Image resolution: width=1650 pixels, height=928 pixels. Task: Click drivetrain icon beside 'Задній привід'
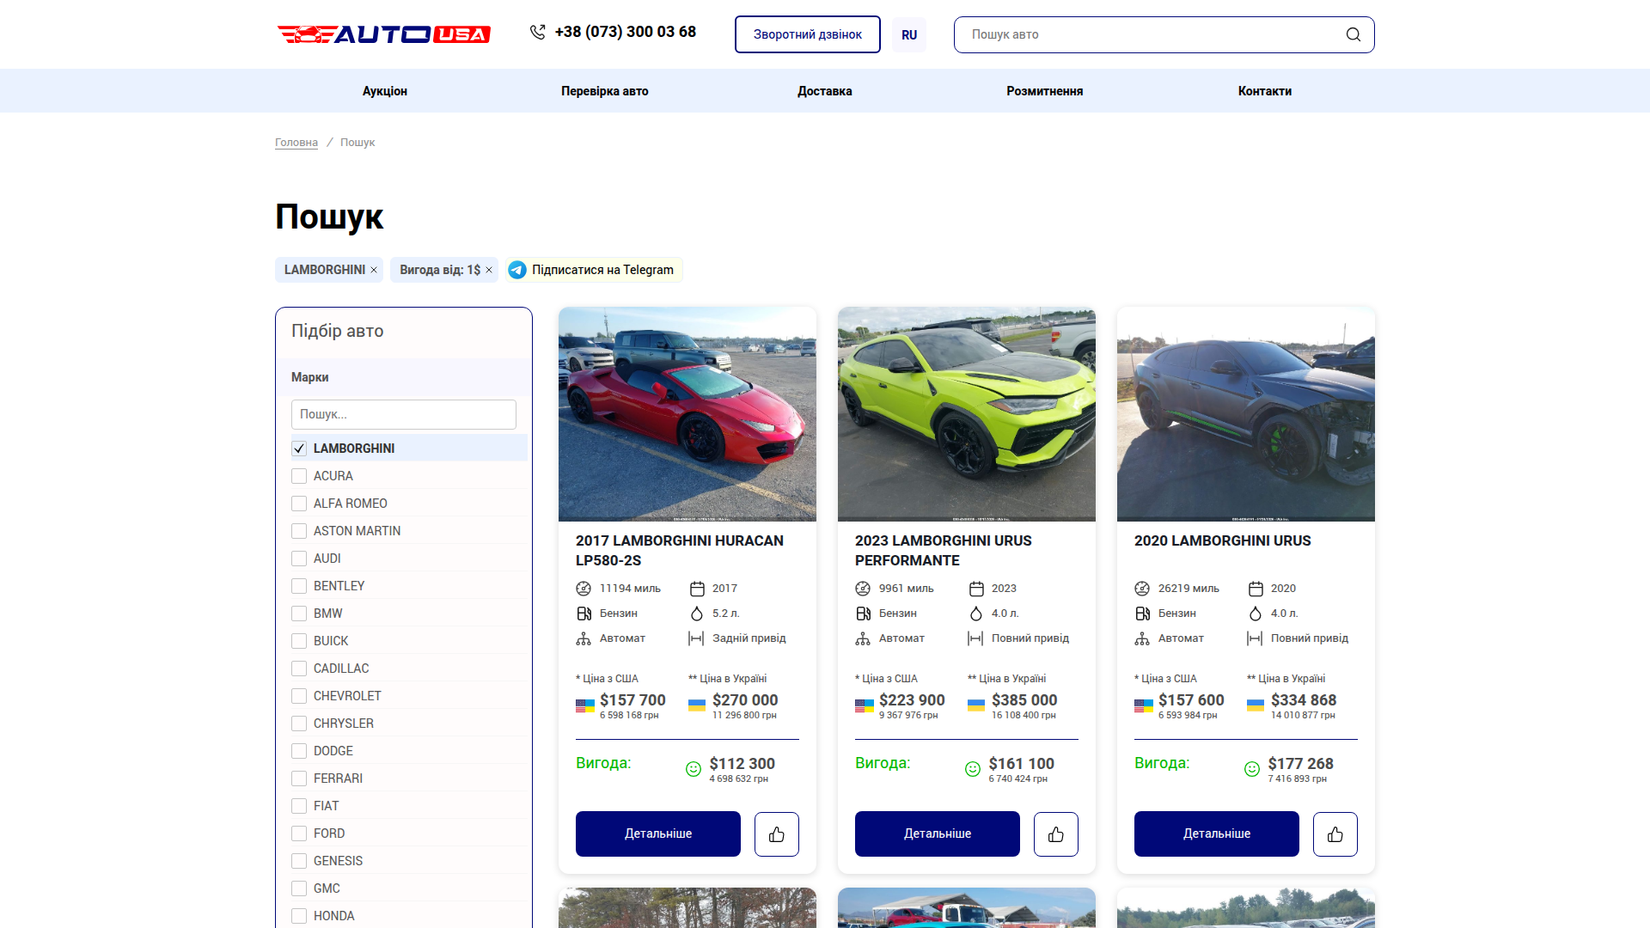pos(696,638)
